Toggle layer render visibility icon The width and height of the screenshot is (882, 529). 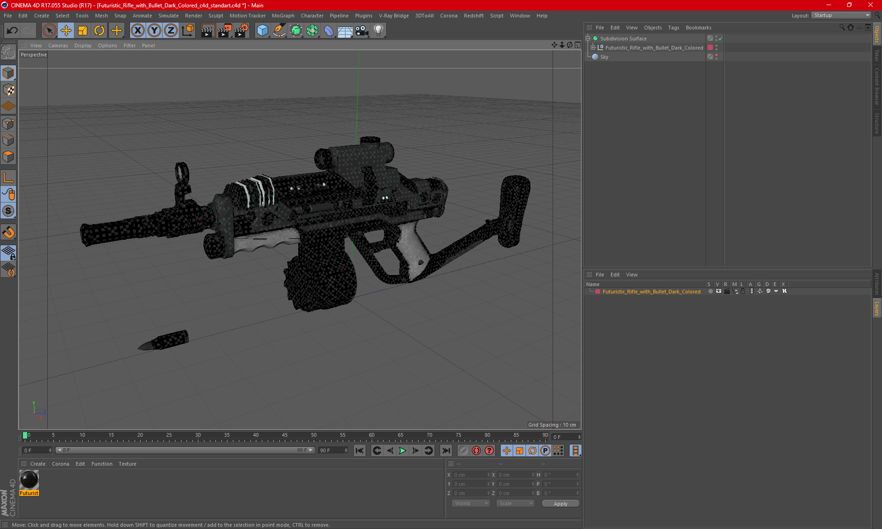pyautogui.click(x=727, y=291)
